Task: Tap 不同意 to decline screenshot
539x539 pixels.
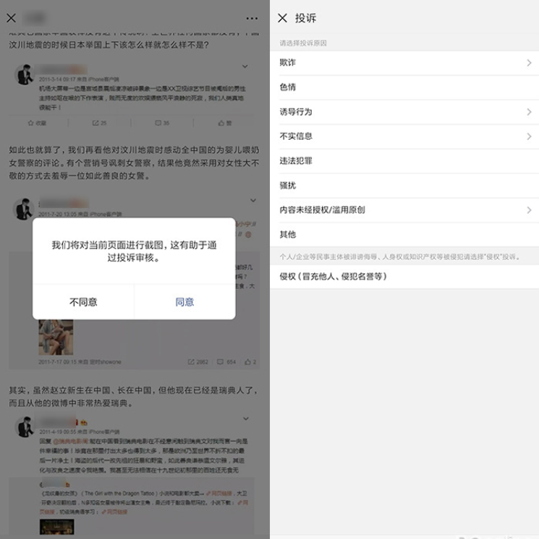Action: [x=83, y=302]
